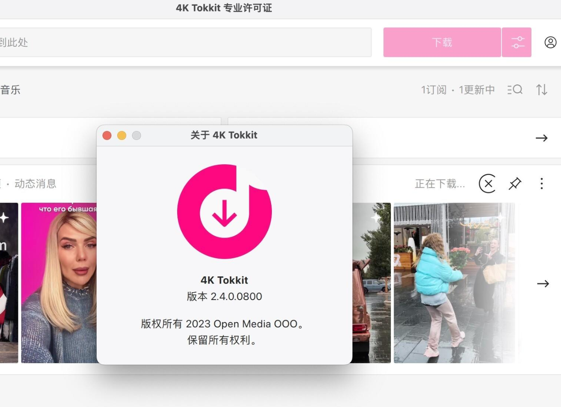Focus the link paste input field
The width and height of the screenshot is (561, 407).
(x=185, y=42)
